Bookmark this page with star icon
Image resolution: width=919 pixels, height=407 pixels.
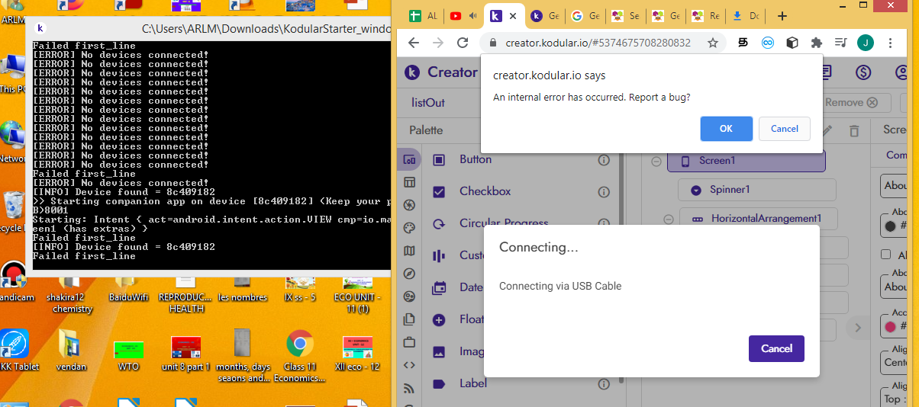[712, 43]
